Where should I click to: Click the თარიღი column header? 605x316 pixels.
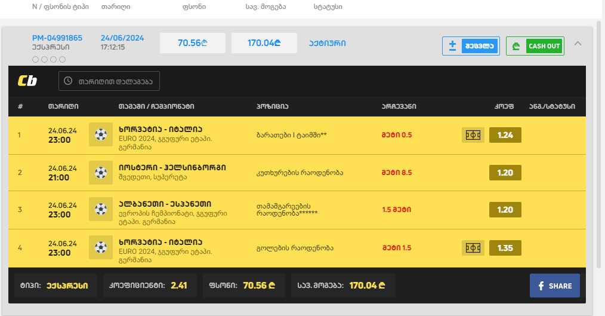pyautogui.click(x=63, y=106)
